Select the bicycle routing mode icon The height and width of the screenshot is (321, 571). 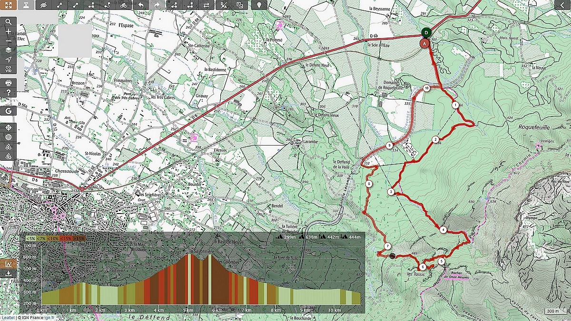coord(124,5)
